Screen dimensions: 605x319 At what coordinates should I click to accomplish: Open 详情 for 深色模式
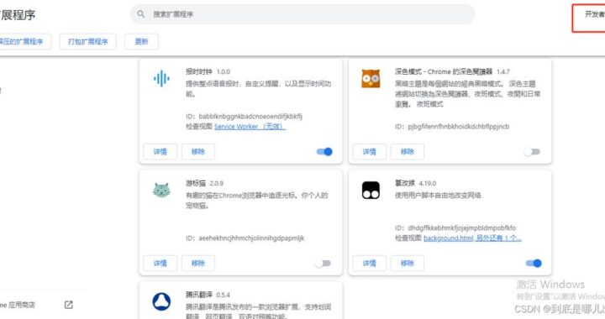pos(369,152)
